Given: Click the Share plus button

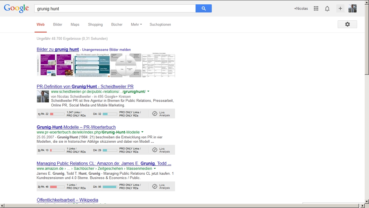Looking at the screenshot, I should click(340, 9).
